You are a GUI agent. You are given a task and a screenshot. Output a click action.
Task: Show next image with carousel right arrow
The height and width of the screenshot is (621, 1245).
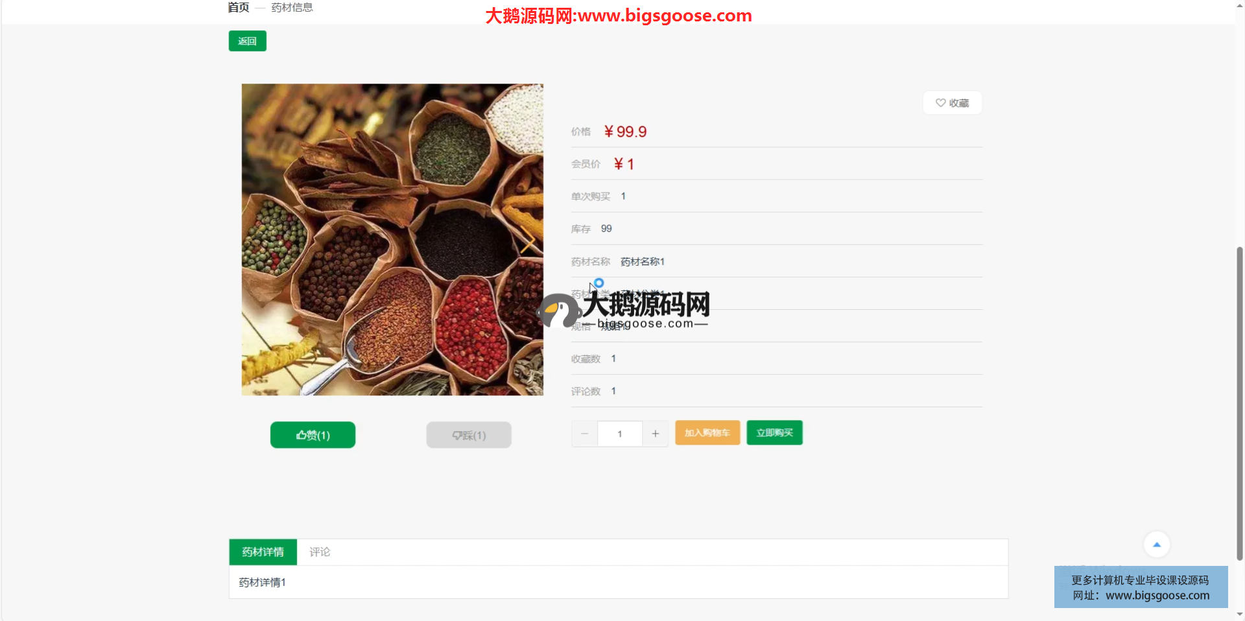click(x=528, y=240)
